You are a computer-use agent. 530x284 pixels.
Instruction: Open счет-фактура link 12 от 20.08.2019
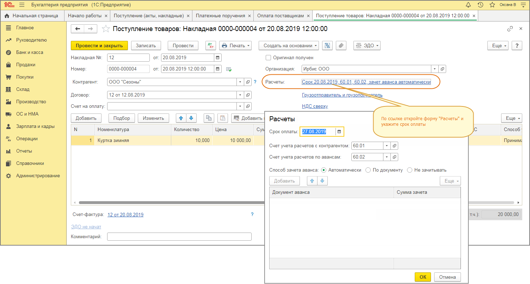[x=125, y=215]
